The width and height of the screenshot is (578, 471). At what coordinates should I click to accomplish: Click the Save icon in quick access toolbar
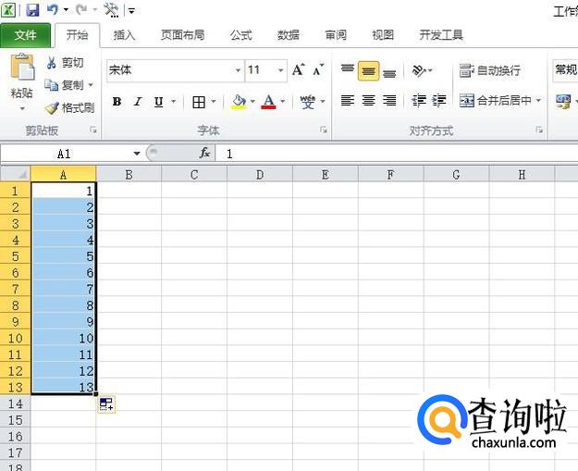tap(32, 10)
